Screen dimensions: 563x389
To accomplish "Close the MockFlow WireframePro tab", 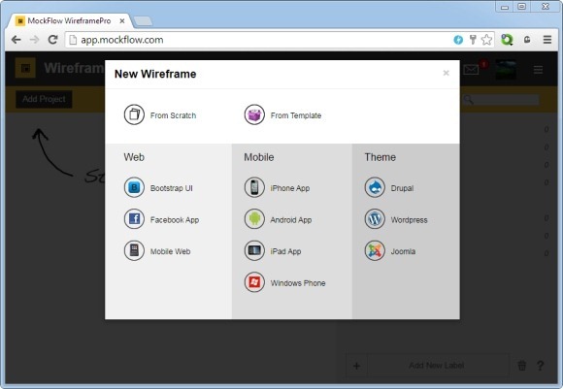I will click(122, 21).
